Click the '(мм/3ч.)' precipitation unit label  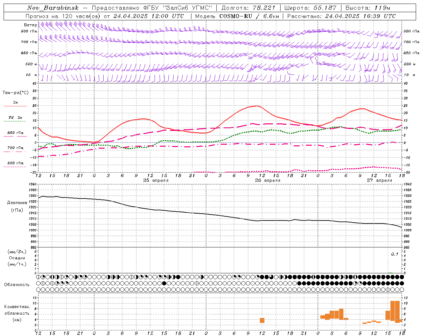click(17, 252)
